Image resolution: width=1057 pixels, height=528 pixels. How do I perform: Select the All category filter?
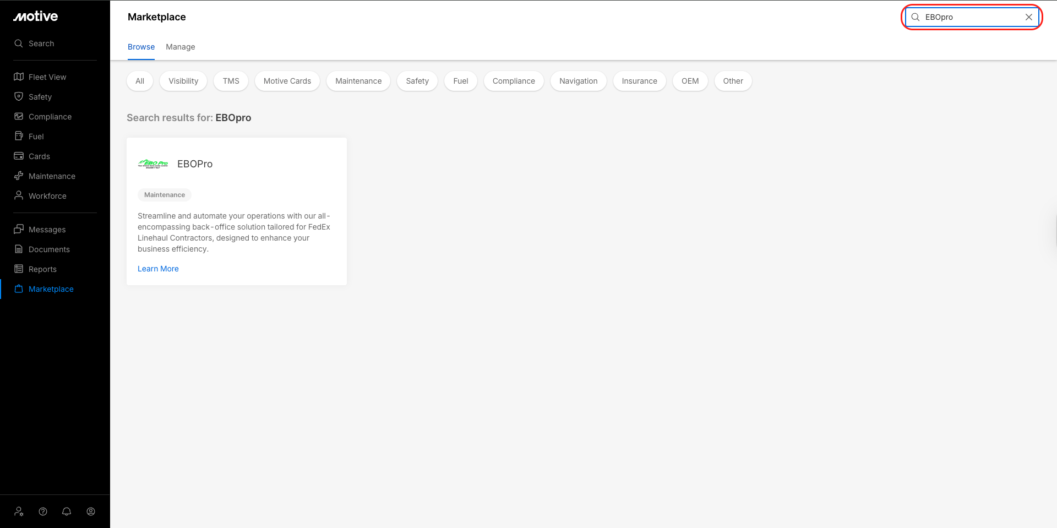point(140,81)
